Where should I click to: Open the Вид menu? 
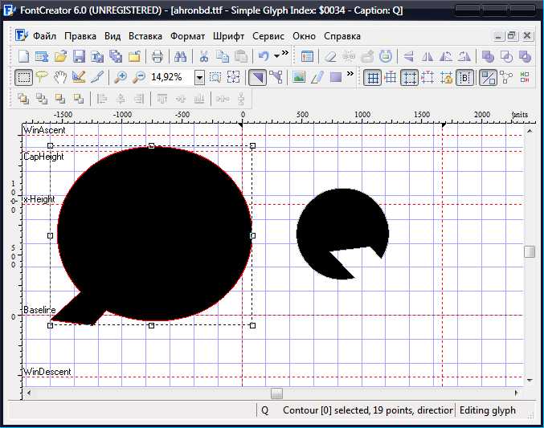coord(112,36)
